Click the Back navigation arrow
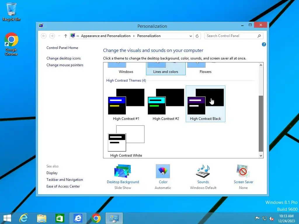This screenshot has width=299, height=224. [44, 36]
